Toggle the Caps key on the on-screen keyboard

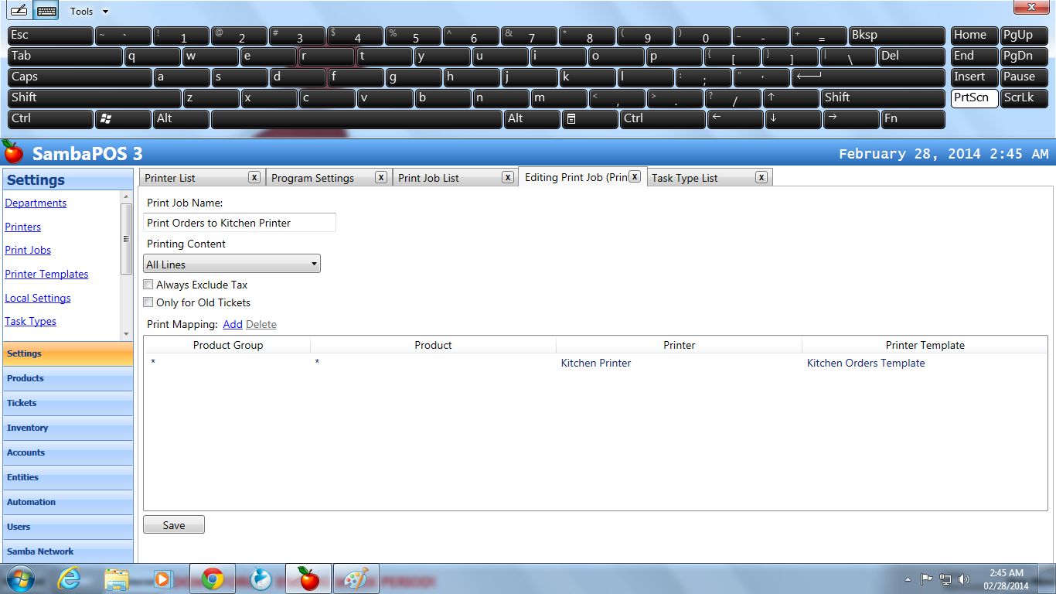coord(80,77)
